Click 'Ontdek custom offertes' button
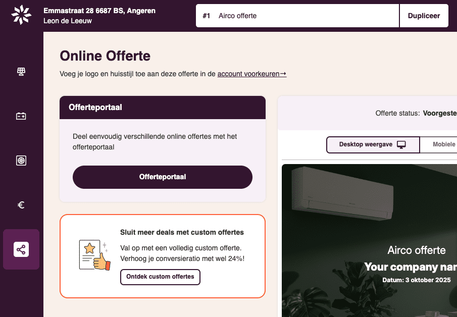Image resolution: width=457 pixels, height=317 pixels. [x=160, y=277]
